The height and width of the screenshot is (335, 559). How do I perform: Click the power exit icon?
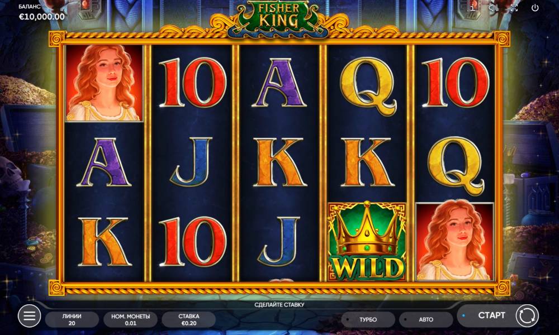click(x=535, y=8)
